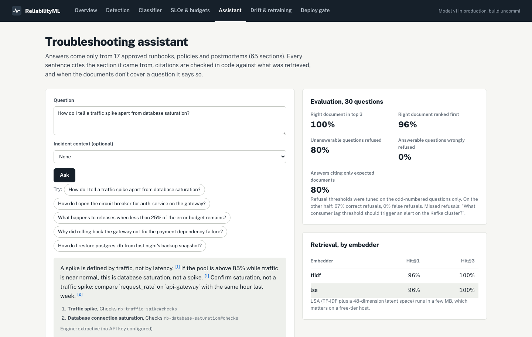Viewport: 532px width, 337px height.
Task: Click the ReliabilityML pulse logo icon
Action: (x=17, y=11)
